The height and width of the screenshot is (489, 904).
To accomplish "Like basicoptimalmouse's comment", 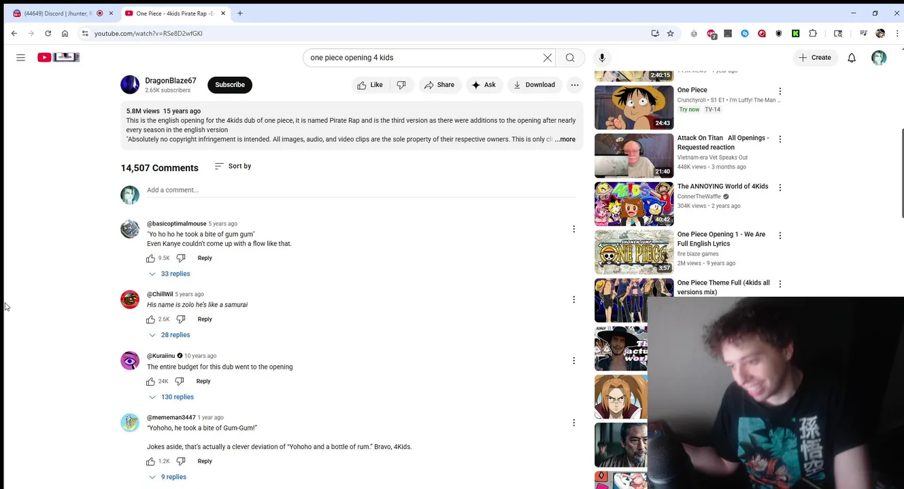I will [150, 258].
